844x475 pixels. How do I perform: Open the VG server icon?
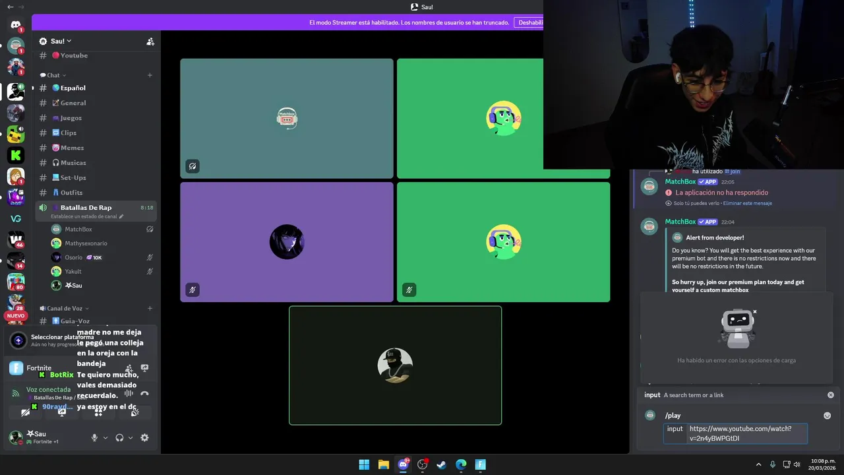[16, 218]
